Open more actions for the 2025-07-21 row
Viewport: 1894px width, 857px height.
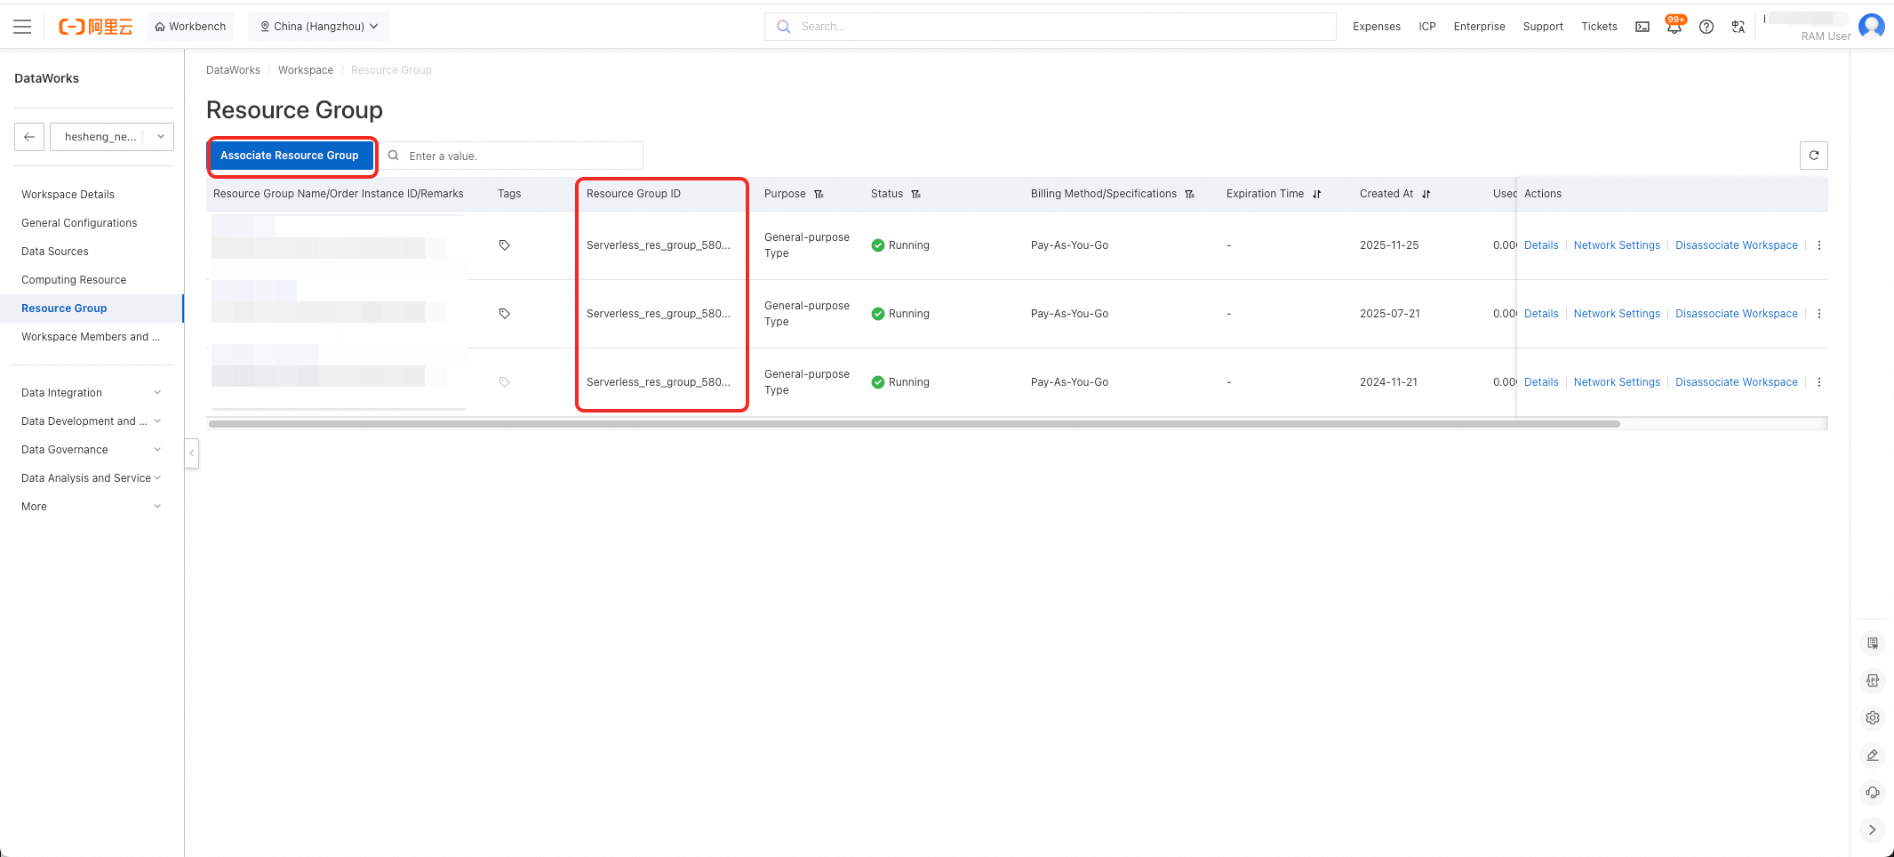point(1819,314)
